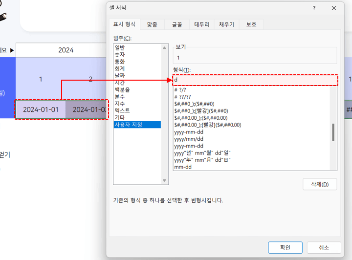Click category list scroll up arrow
The height and width of the screenshot is (260, 352).
point(164,48)
